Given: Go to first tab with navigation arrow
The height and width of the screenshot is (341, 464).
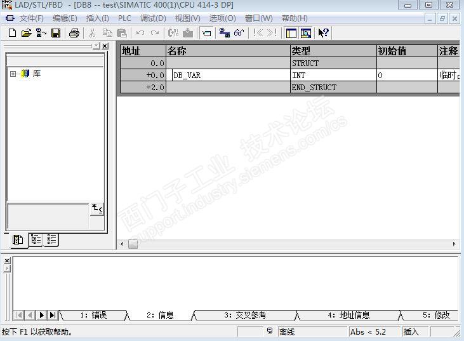Looking at the screenshot, I should point(19,315).
